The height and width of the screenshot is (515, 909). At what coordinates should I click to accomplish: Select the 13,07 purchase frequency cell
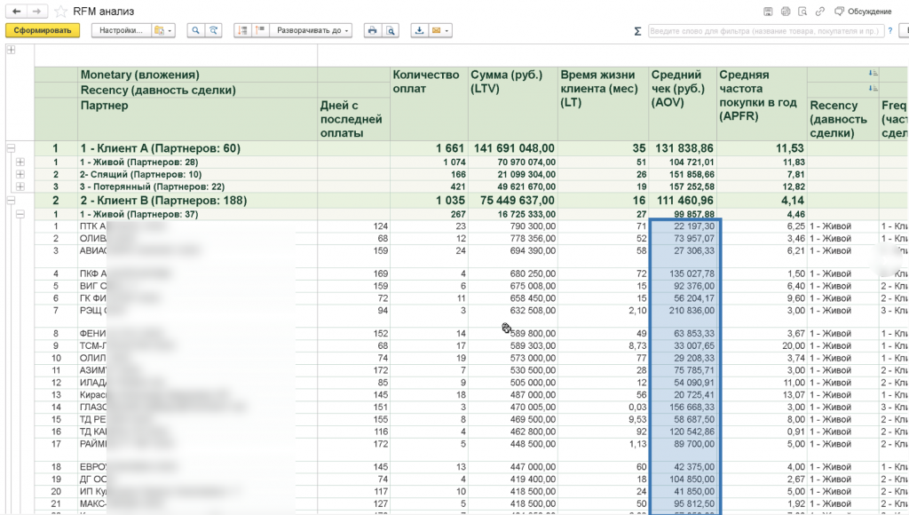(762, 395)
